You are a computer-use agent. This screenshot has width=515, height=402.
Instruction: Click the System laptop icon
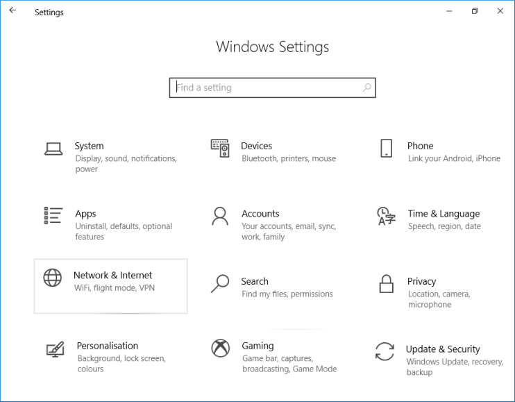point(53,148)
